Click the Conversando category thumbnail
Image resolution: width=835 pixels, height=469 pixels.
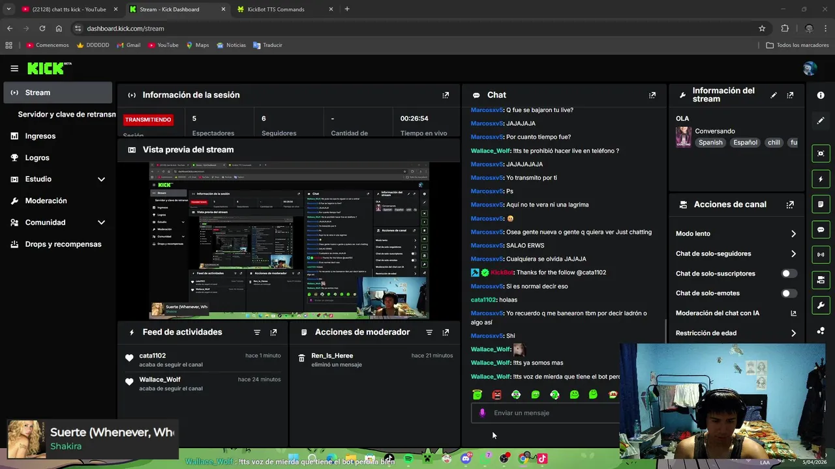(683, 137)
